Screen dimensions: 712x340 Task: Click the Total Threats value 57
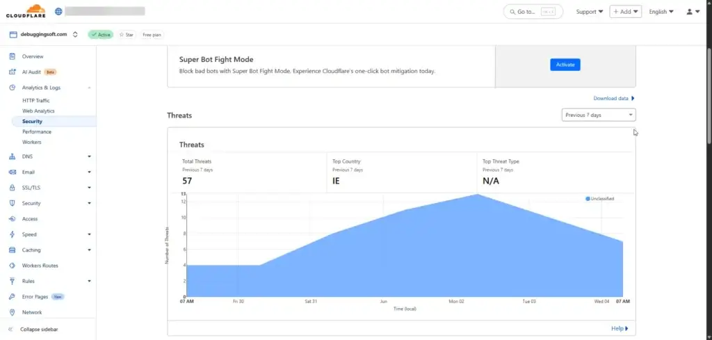click(x=187, y=181)
